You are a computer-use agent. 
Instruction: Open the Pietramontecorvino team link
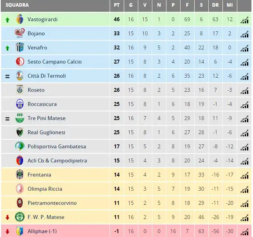[52, 203]
